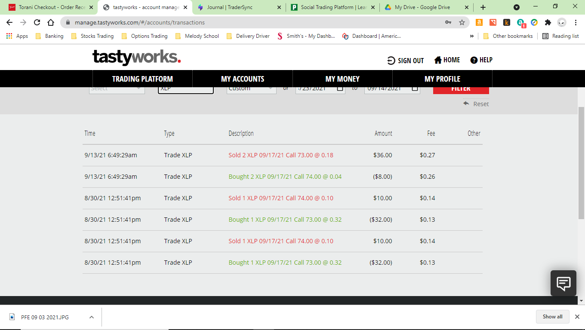Switch to the My Drive tab
This screenshot has height=330, width=585.
427,7
